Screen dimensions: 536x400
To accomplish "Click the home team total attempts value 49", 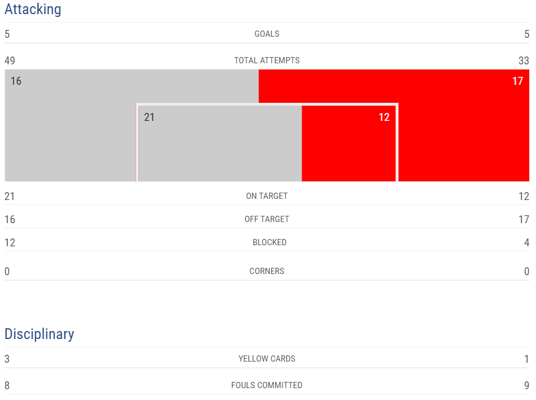I will 10,60.
